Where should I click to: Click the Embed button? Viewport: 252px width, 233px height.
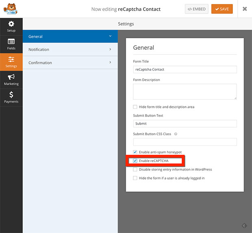tap(197, 9)
